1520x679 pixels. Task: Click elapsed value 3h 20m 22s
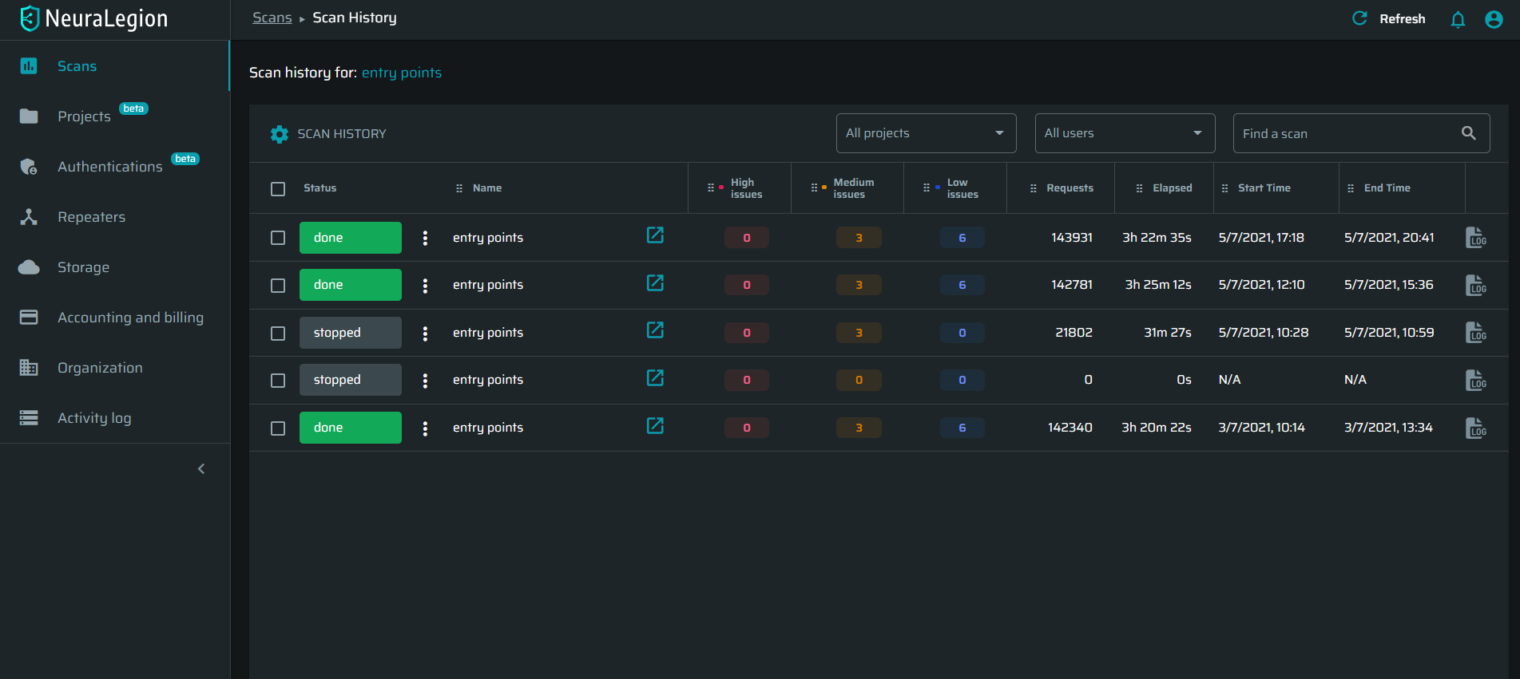coord(1157,428)
